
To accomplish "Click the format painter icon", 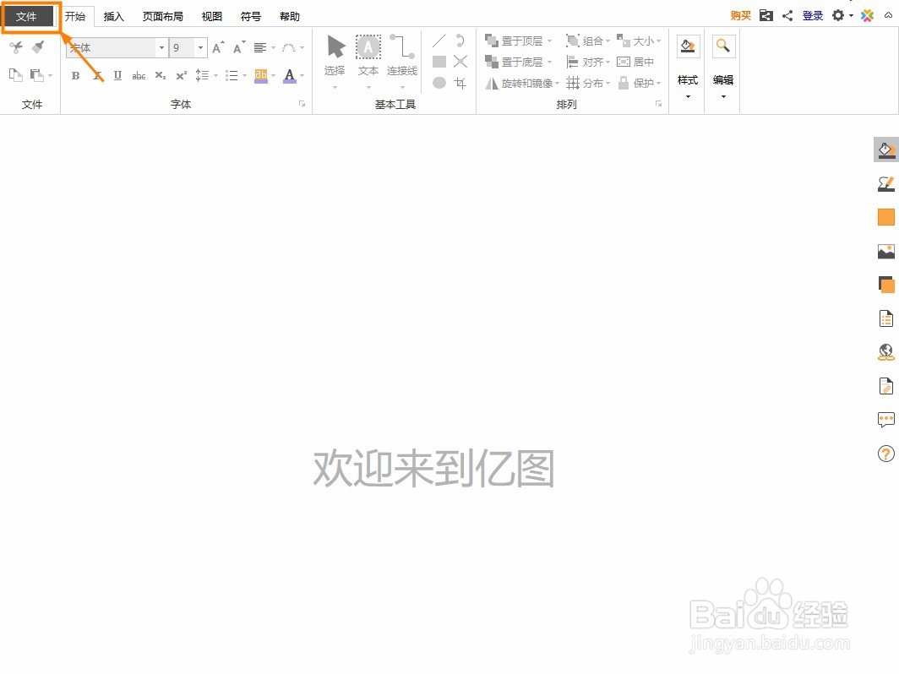I will (37, 46).
